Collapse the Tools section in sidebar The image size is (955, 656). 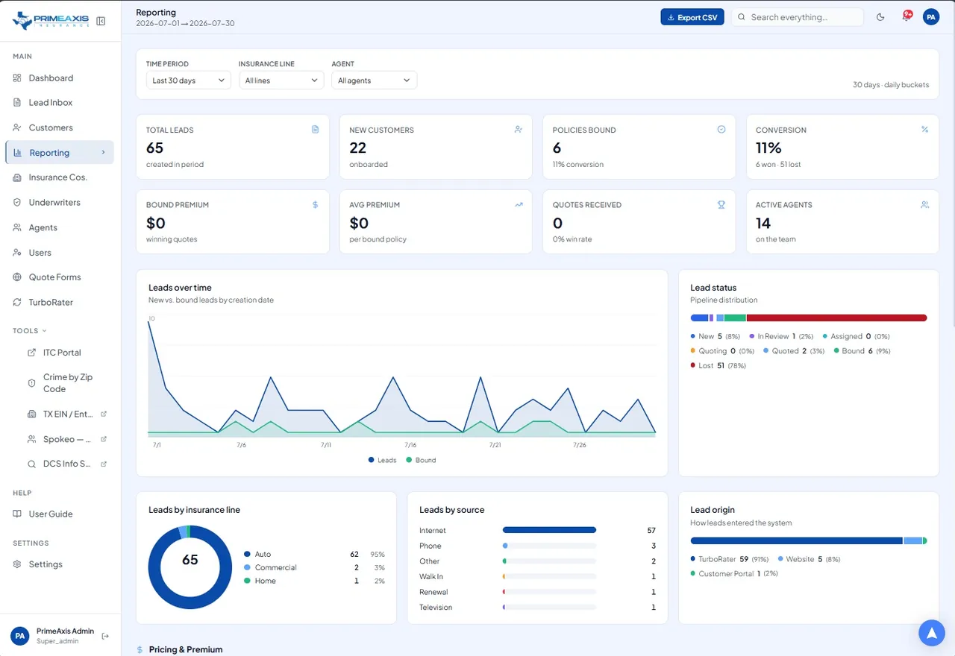click(x=30, y=331)
